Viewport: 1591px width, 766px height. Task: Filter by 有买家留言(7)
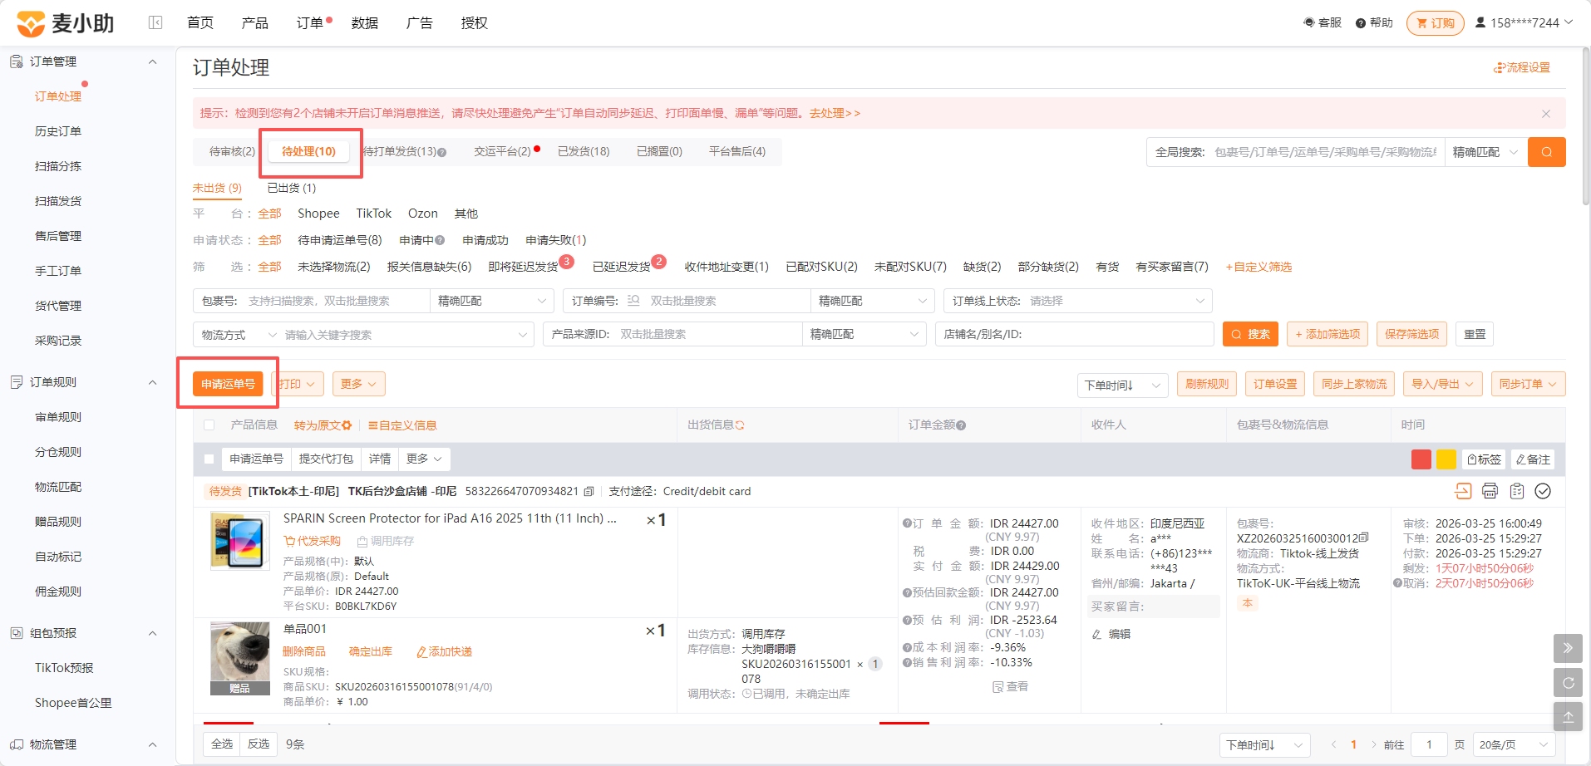pos(1172,267)
